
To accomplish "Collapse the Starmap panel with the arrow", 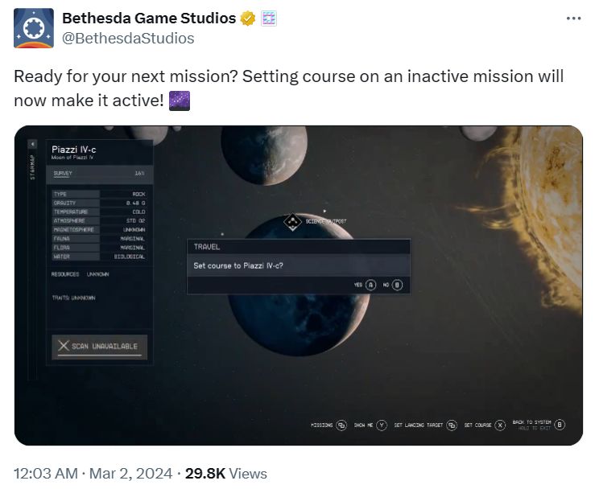I will pyautogui.click(x=33, y=144).
